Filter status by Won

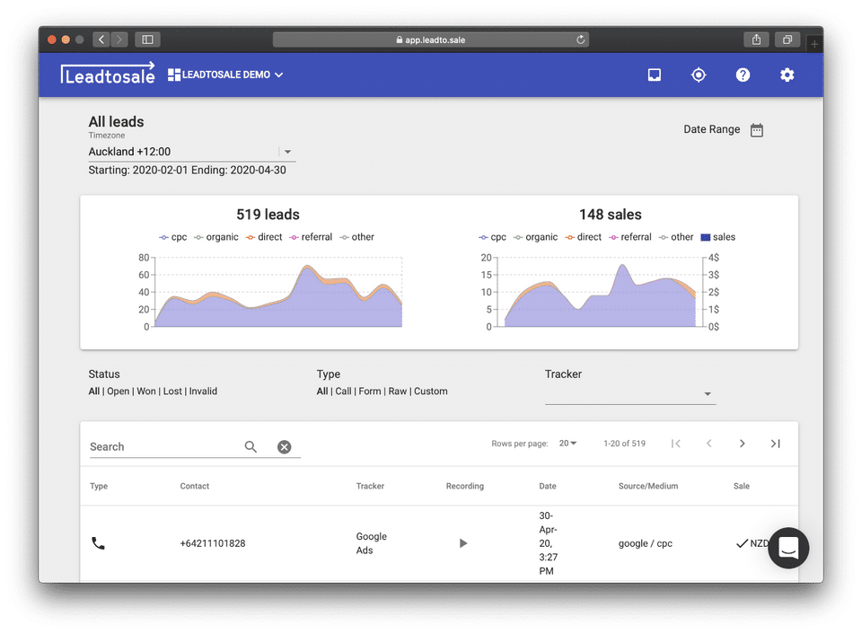146,391
